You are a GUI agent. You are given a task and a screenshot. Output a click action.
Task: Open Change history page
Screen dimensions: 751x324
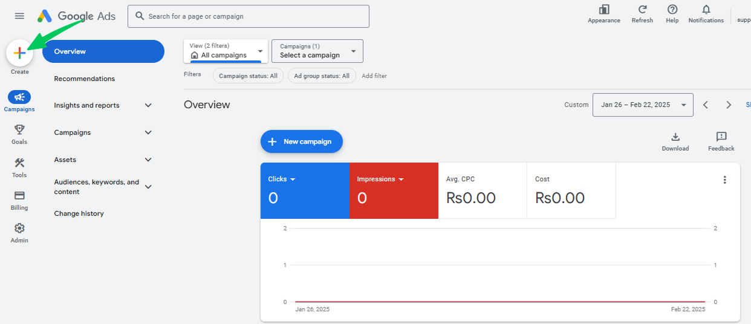click(79, 213)
